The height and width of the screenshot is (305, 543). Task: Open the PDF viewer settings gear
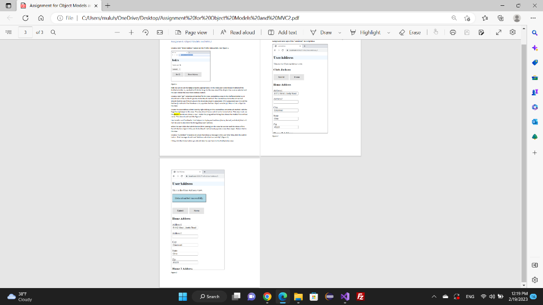pos(512,32)
